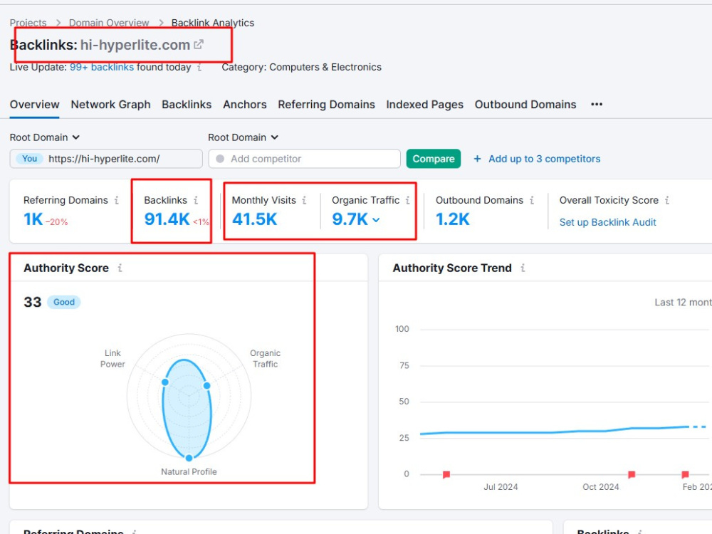Open hi-hyperlite.com external link icon
712x534 pixels.
coord(199,44)
